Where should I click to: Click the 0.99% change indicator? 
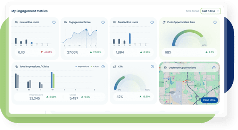pyautogui.click(x=145, y=52)
